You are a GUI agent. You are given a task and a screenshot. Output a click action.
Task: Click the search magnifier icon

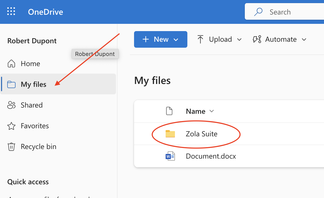[258, 12]
